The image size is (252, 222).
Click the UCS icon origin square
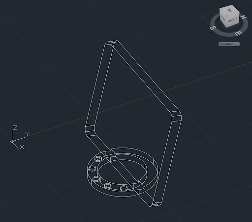[12, 142]
